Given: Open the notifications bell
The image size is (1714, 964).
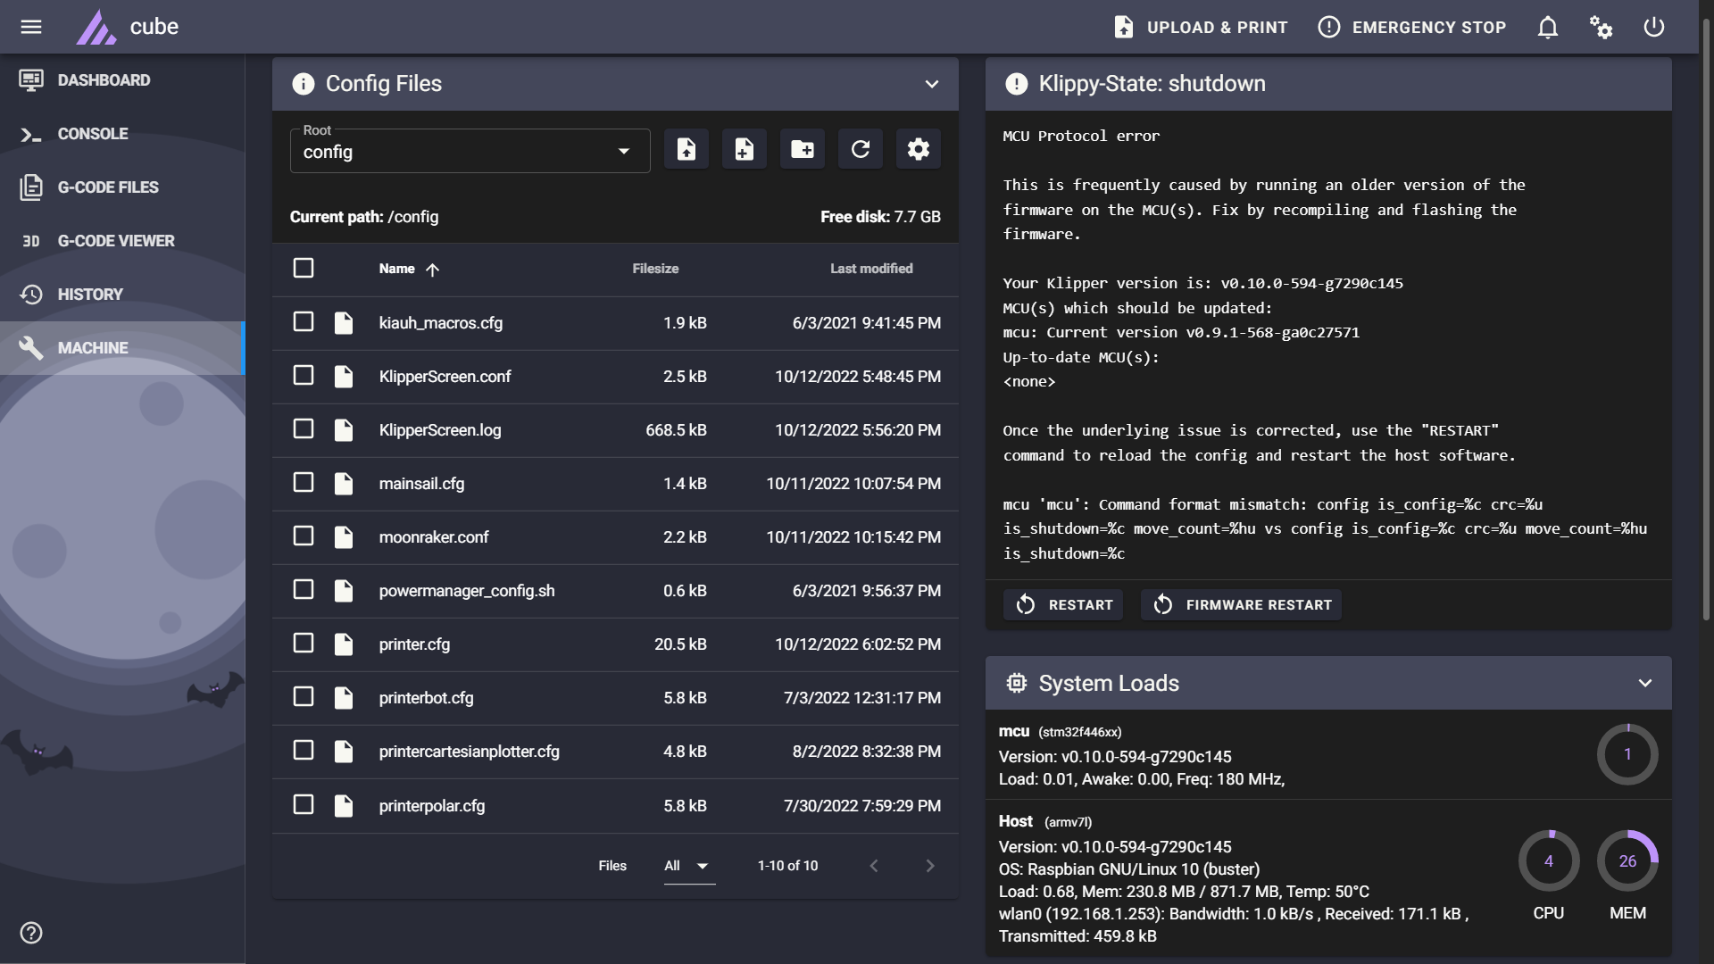Looking at the screenshot, I should tap(1548, 27).
